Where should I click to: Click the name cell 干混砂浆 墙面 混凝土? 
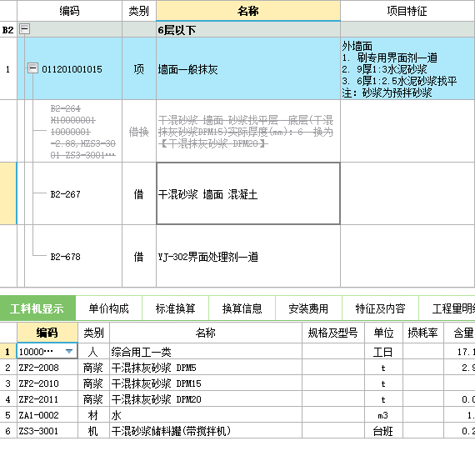coord(248,194)
